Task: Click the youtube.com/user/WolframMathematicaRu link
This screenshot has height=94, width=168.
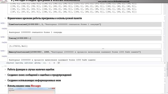Action: (114, 2)
